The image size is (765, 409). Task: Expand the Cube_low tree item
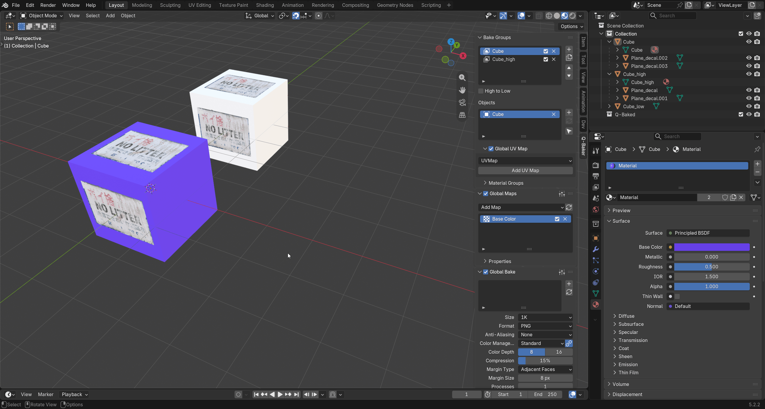pyautogui.click(x=609, y=106)
